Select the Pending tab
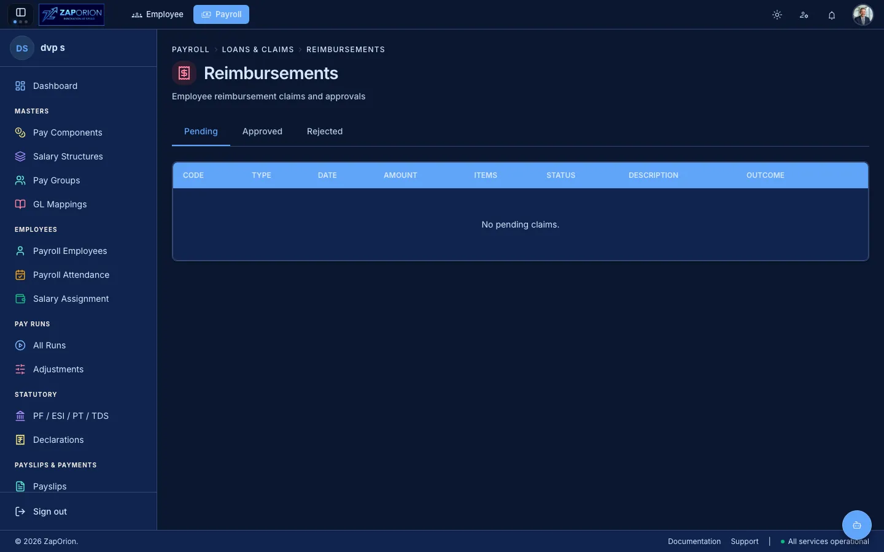This screenshot has width=884, height=552. coord(201,131)
